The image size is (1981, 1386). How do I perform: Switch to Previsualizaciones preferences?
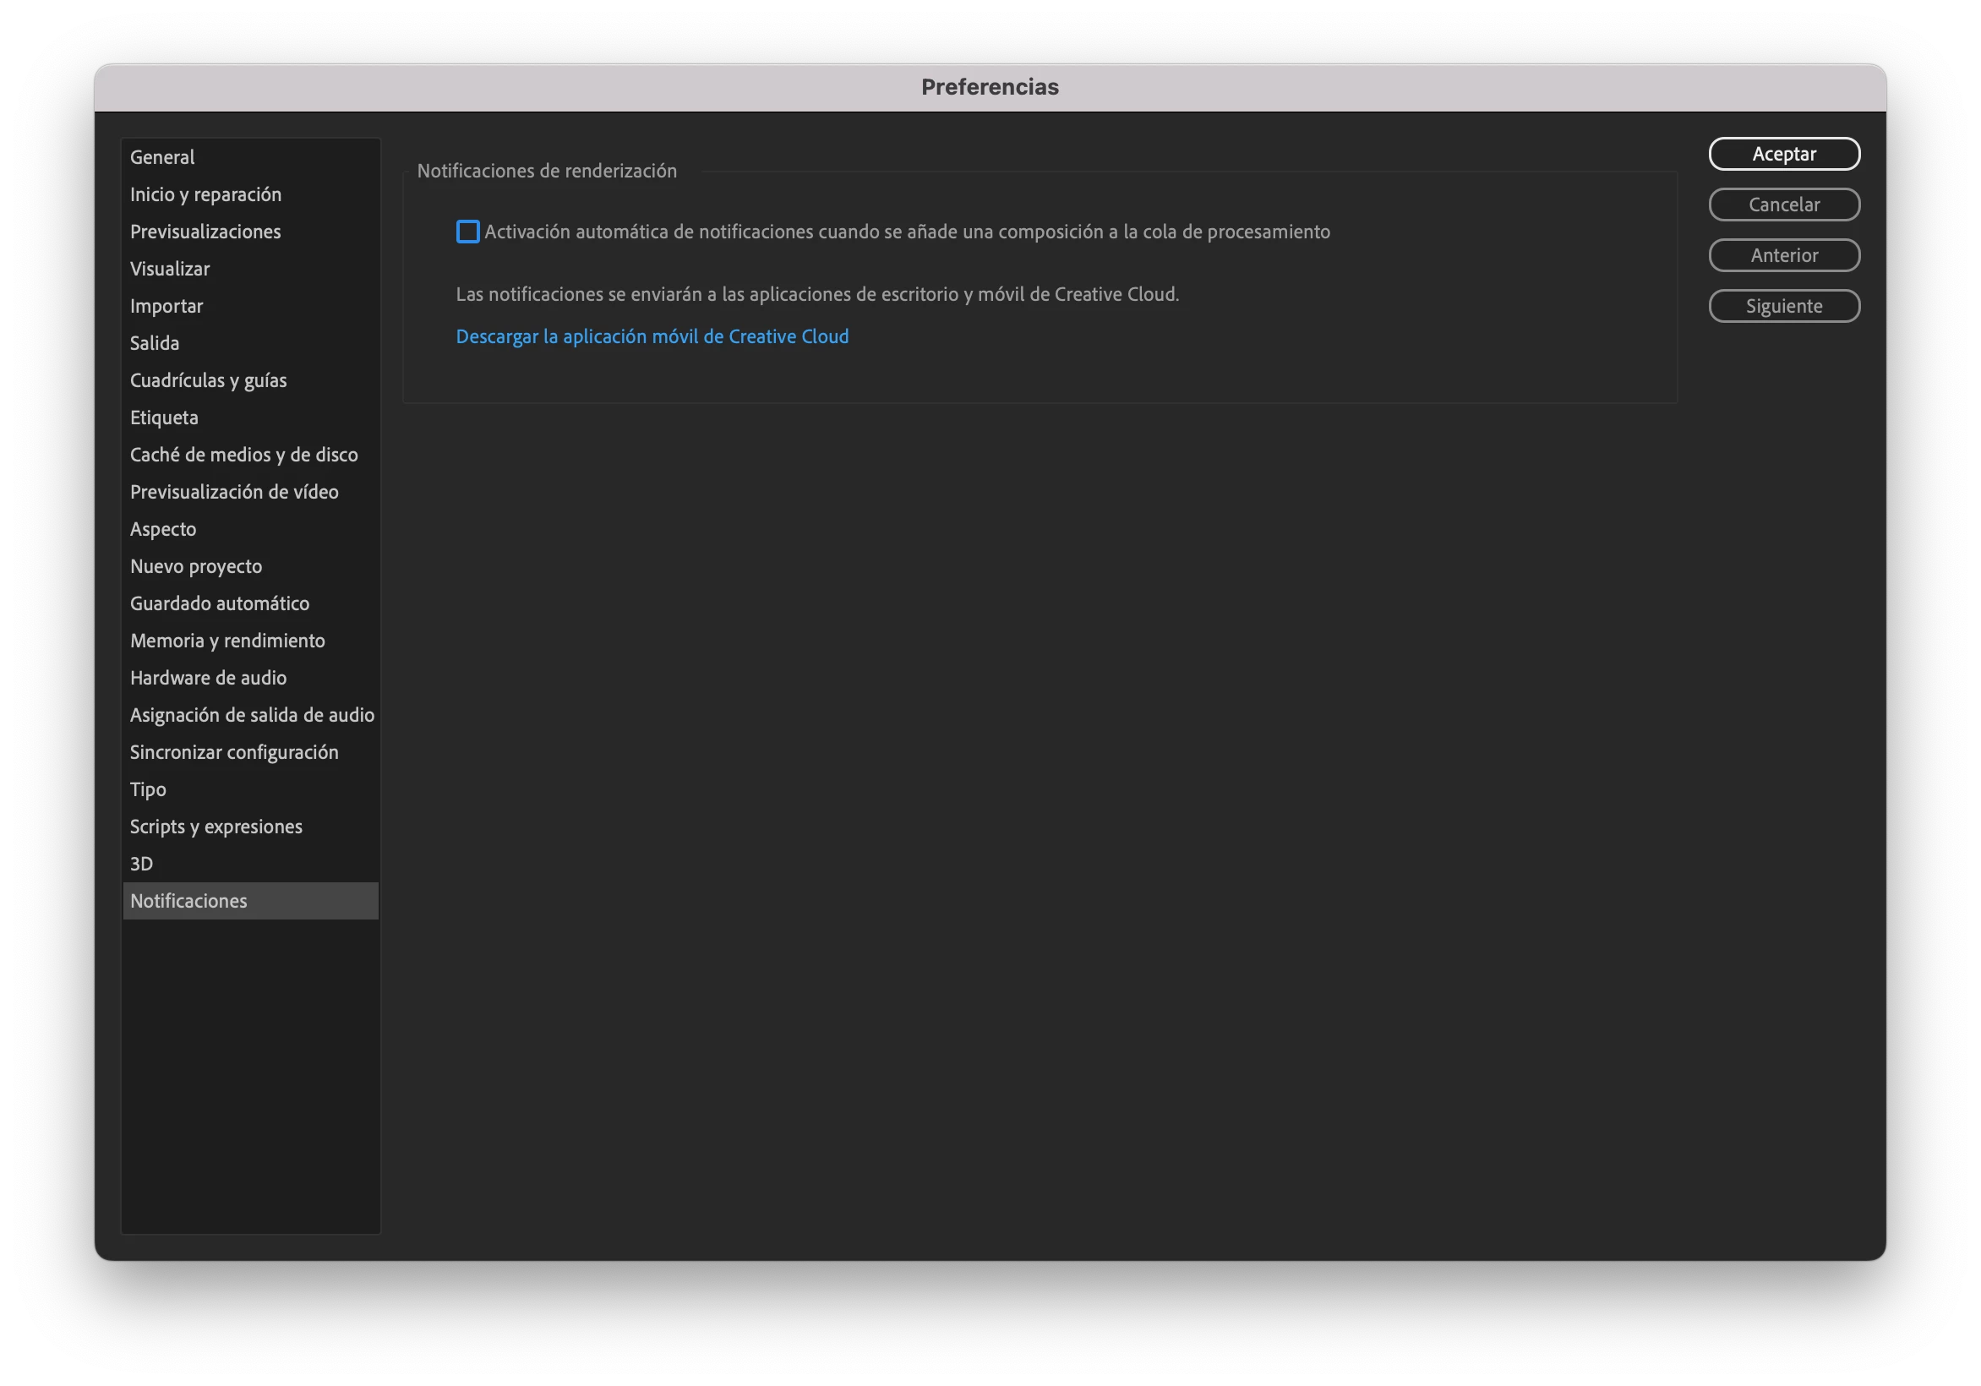click(205, 232)
